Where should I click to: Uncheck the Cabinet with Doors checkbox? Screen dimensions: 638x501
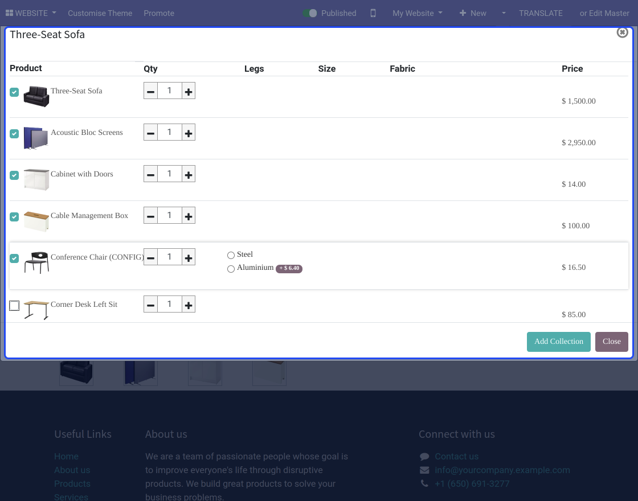click(14, 175)
